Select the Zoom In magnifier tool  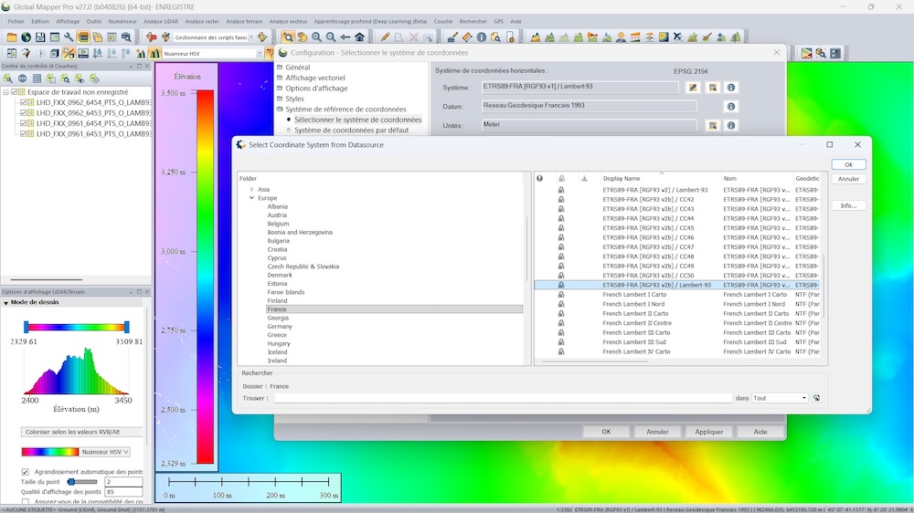point(316,37)
